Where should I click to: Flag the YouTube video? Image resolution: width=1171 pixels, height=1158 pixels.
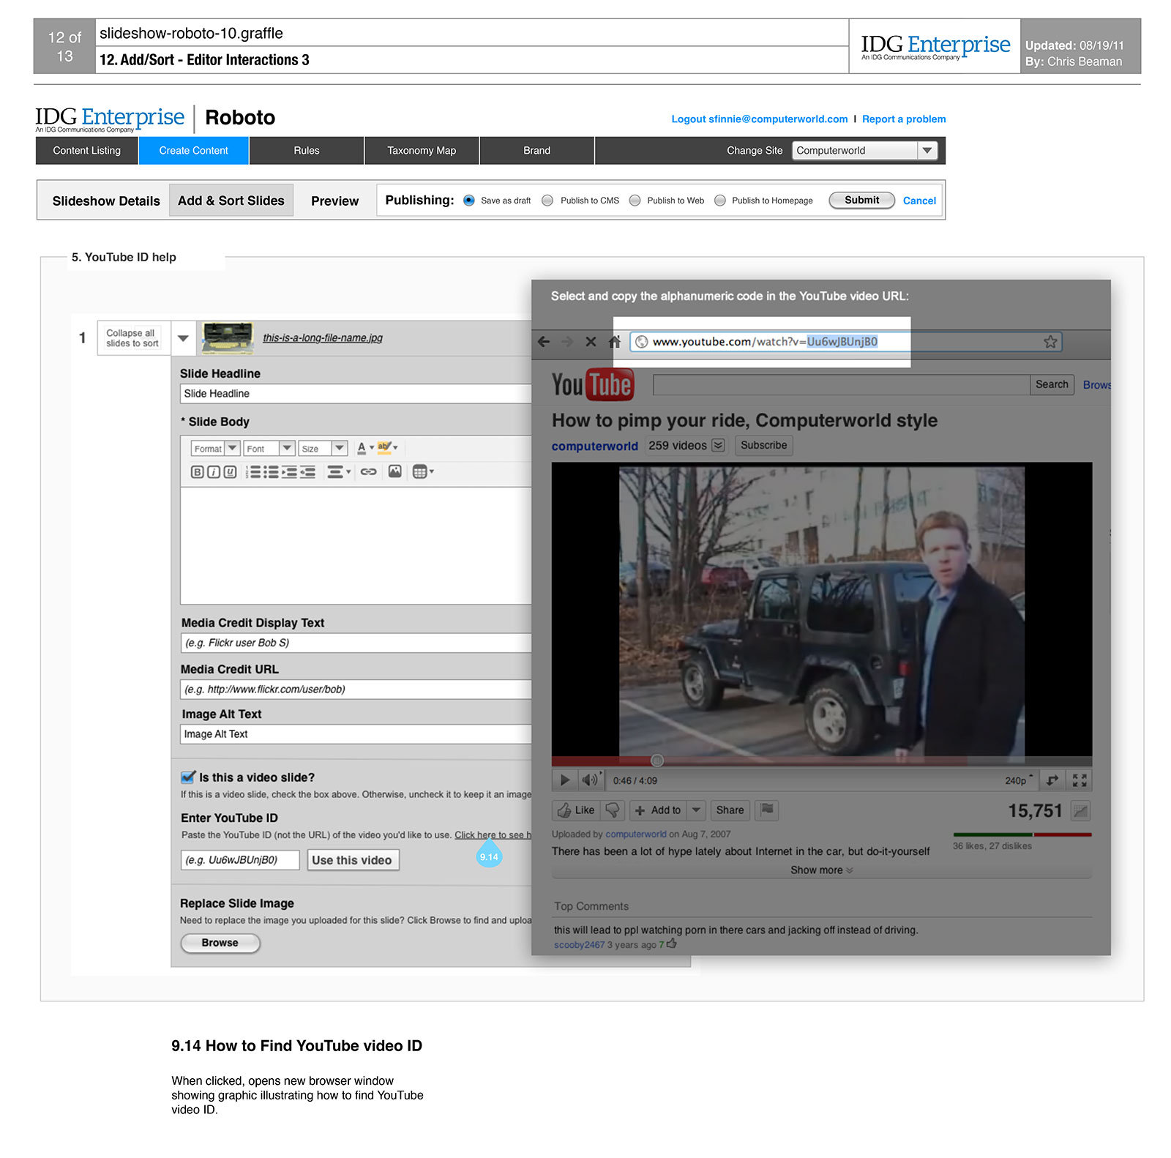767,810
